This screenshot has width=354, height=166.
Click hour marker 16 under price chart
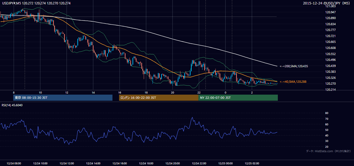click(x=120, y=92)
